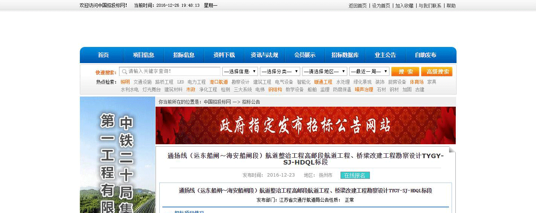Select the 资讯与法规 navigation item

[264, 55]
